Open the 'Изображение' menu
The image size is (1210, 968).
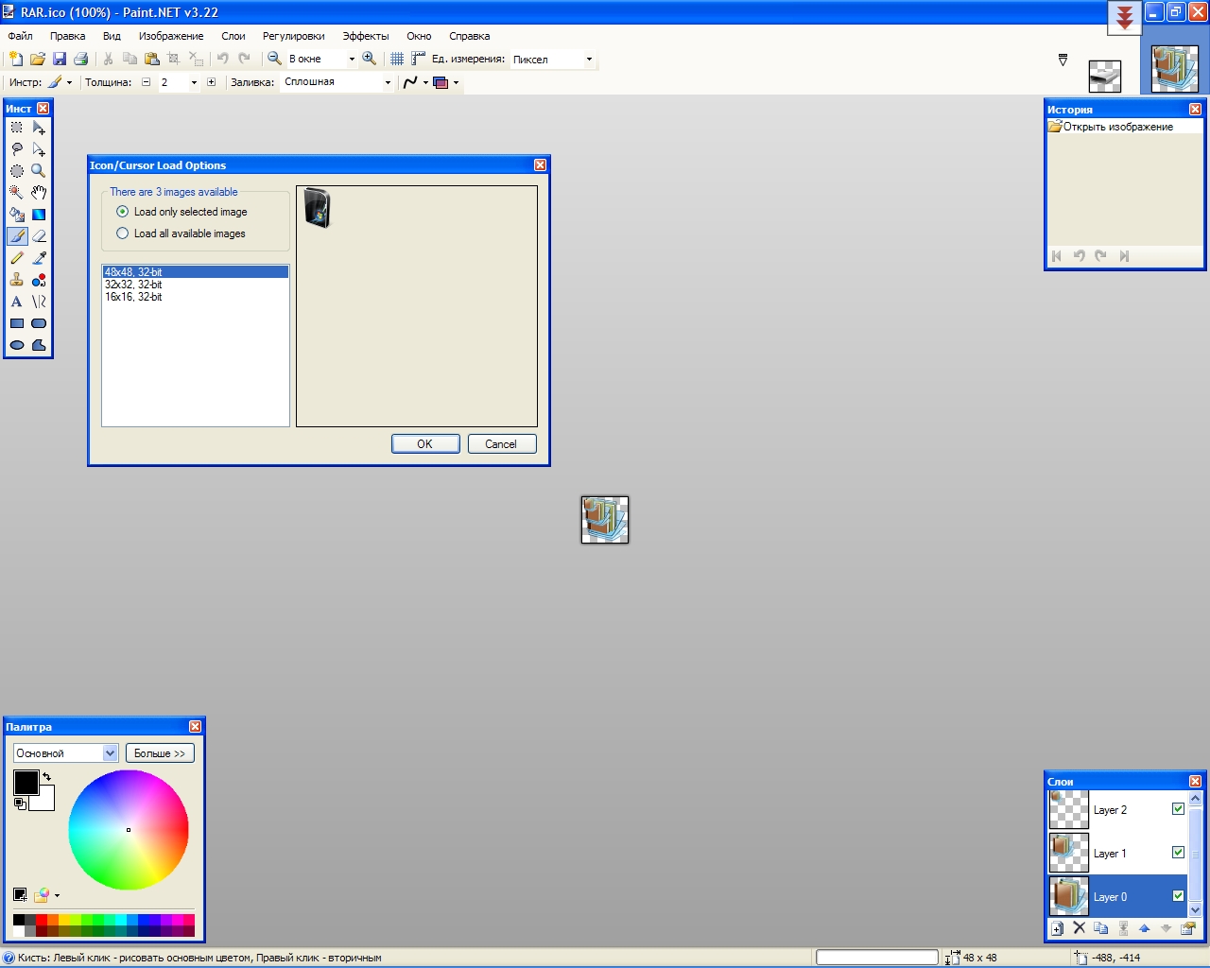pyautogui.click(x=171, y=36)
